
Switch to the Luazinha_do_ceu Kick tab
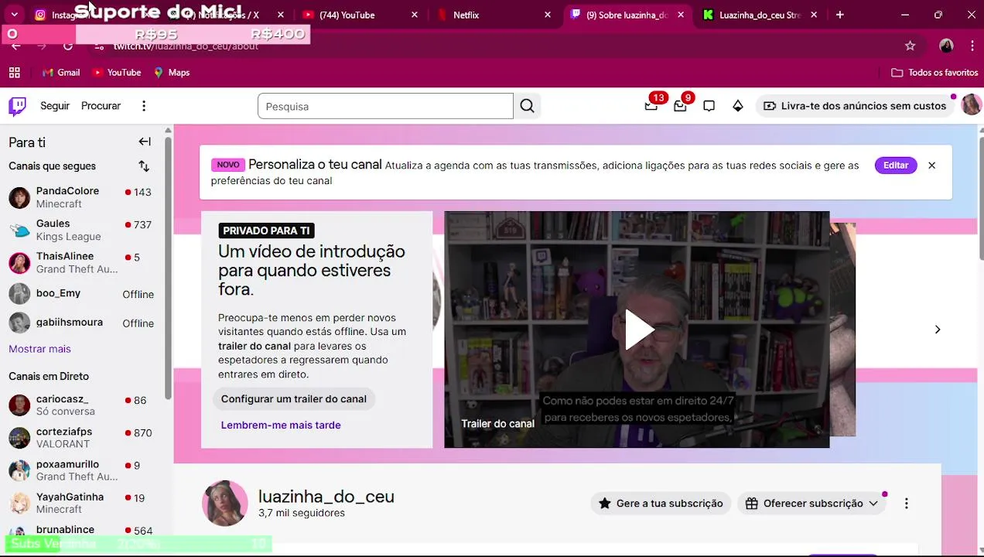pyautogui.click(x=759, y=15)
